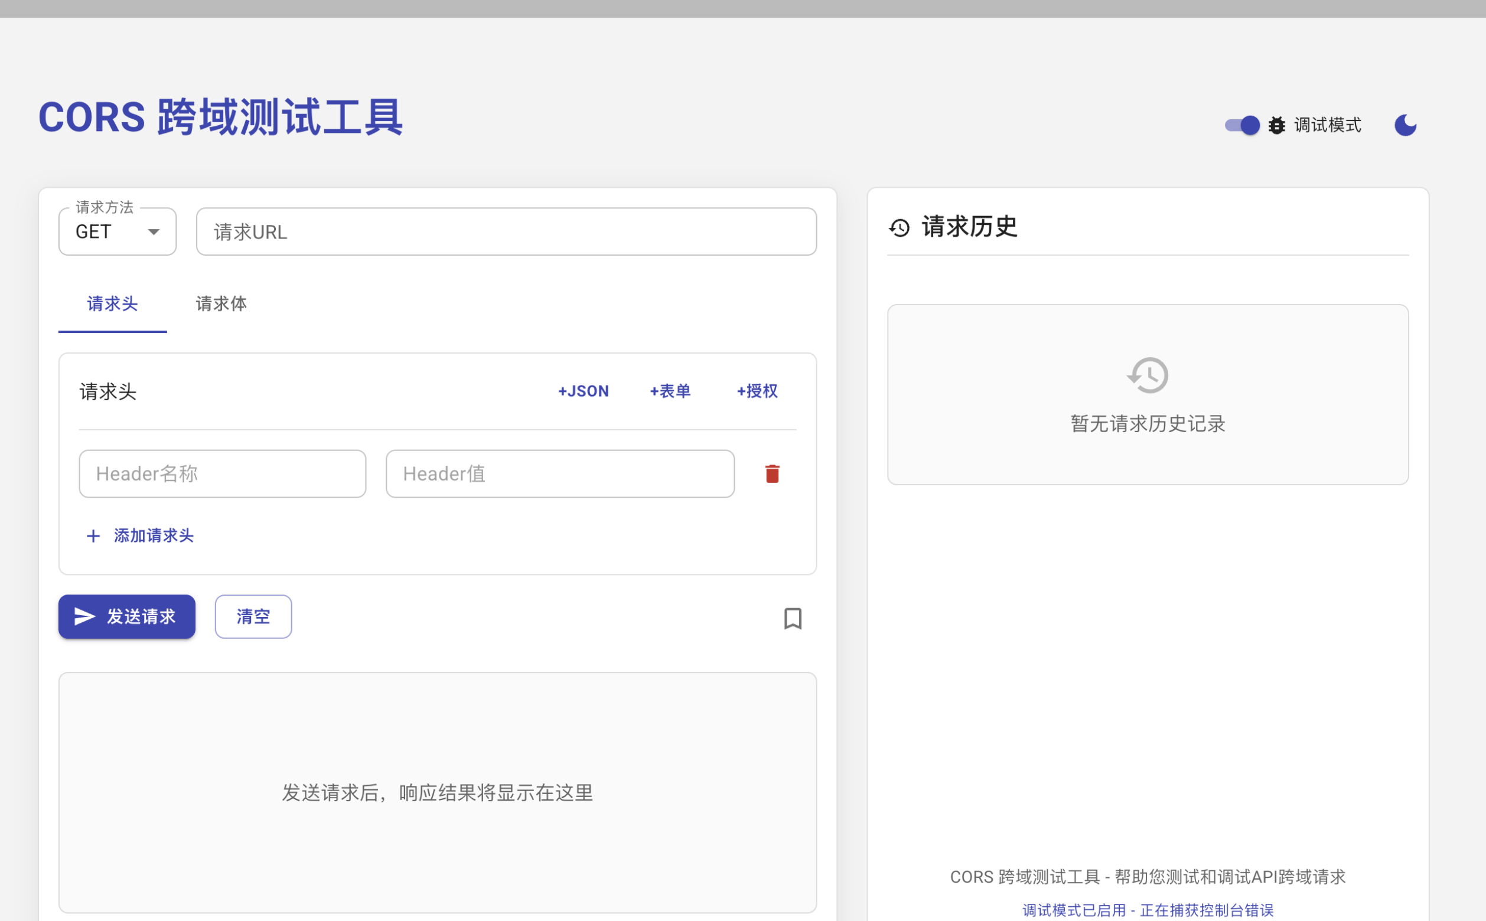This screenshot has height=921, width=1486.
Task: Click the bug icon beside 调试模式
Action: [x=1276, y=126]
